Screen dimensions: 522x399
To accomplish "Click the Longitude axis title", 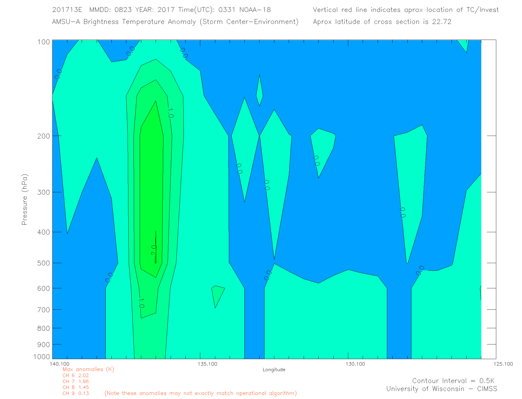I will [x=274, y=370].
